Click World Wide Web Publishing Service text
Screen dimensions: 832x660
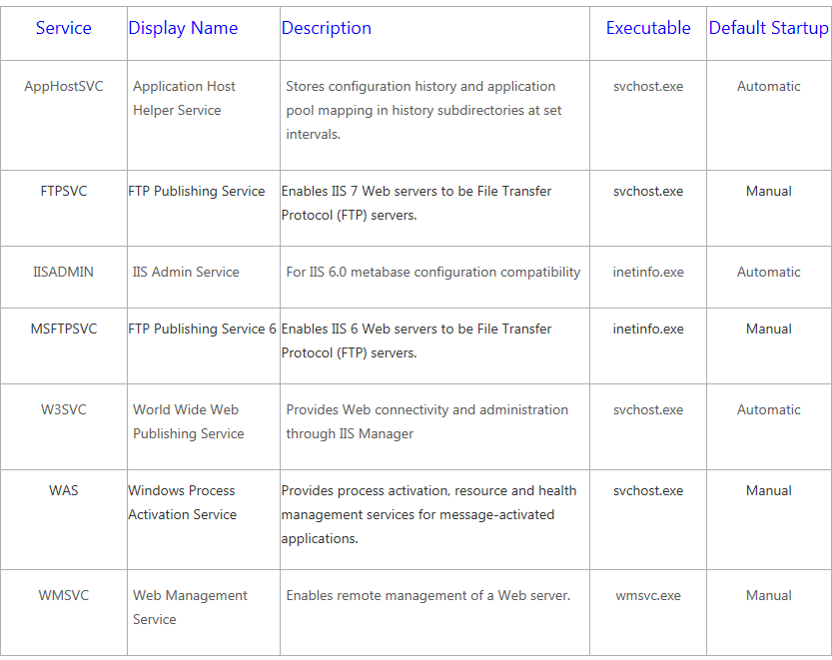(x=189, y=421)
